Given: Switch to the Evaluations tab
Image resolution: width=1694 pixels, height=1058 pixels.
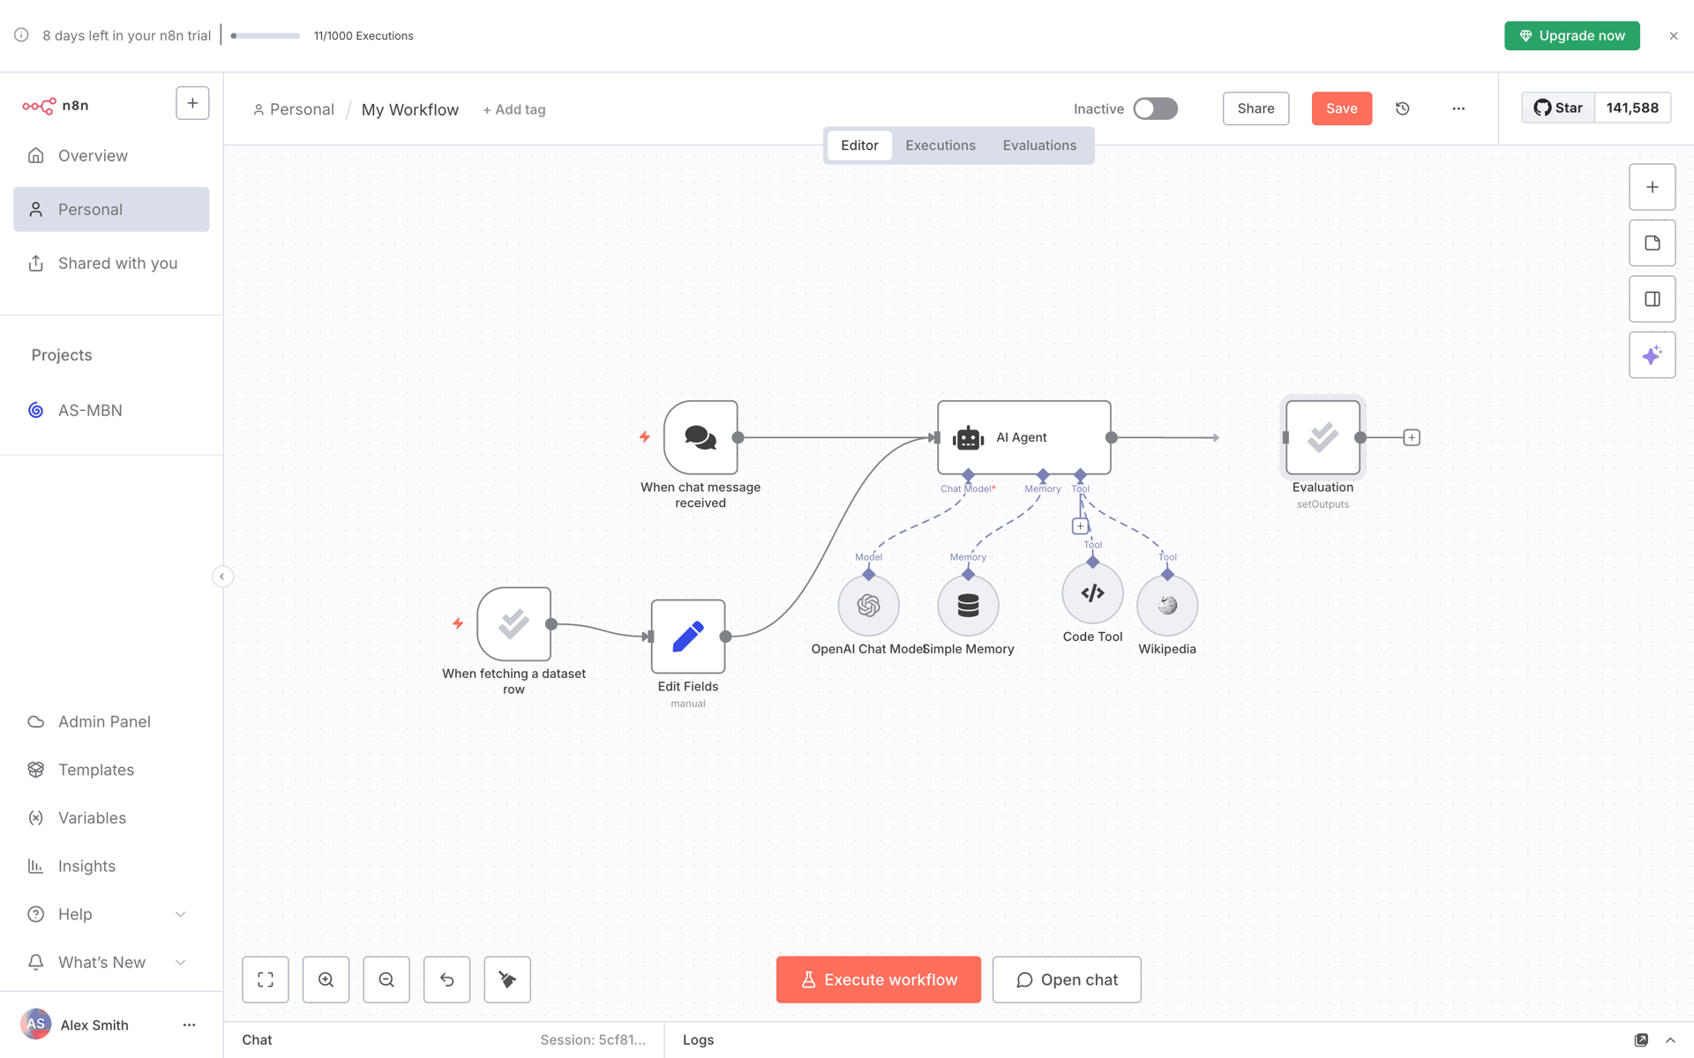Looking at the screenshot, I should pos(1039,145).
